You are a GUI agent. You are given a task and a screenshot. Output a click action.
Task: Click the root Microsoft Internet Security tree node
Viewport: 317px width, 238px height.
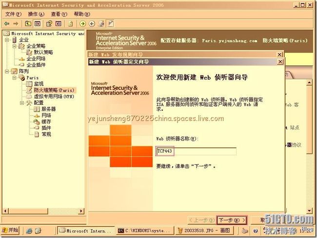[x=48, y=34]
